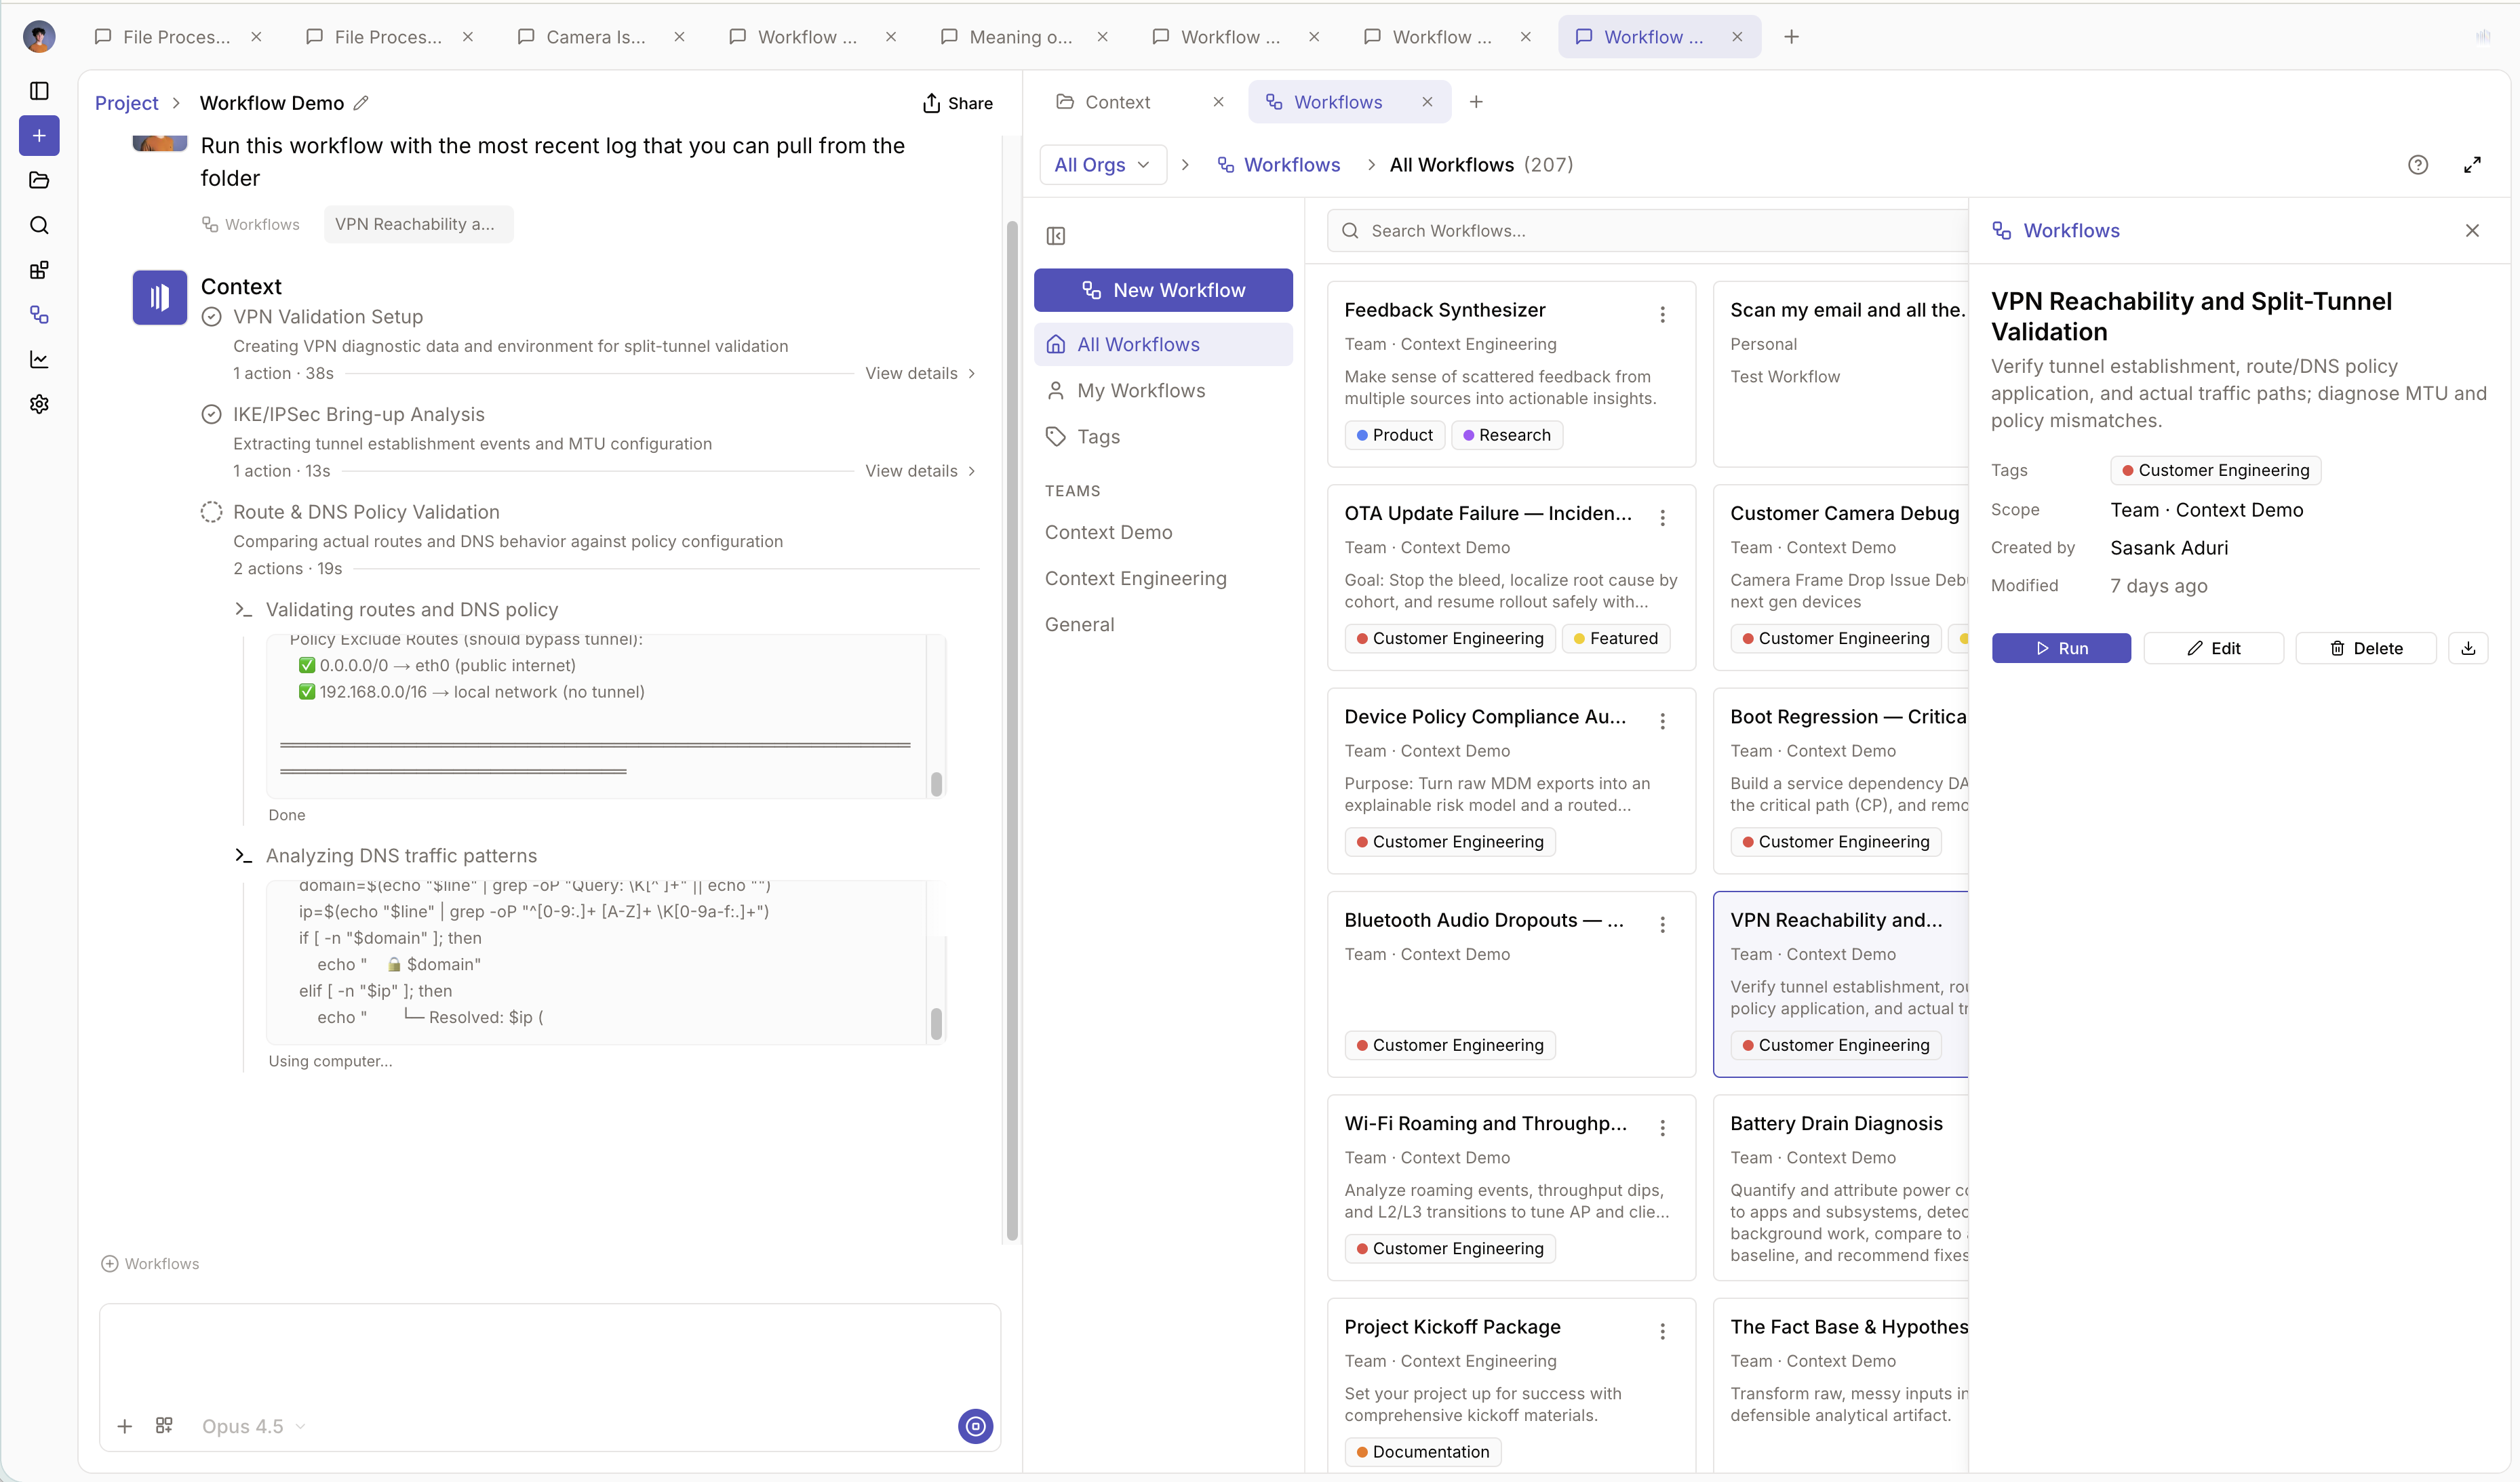The width and height of the screenshot is (2520, 1482).
Task: Toggle the Product tag filter on Feedback Synthesizer
Action: [1394, 434]
